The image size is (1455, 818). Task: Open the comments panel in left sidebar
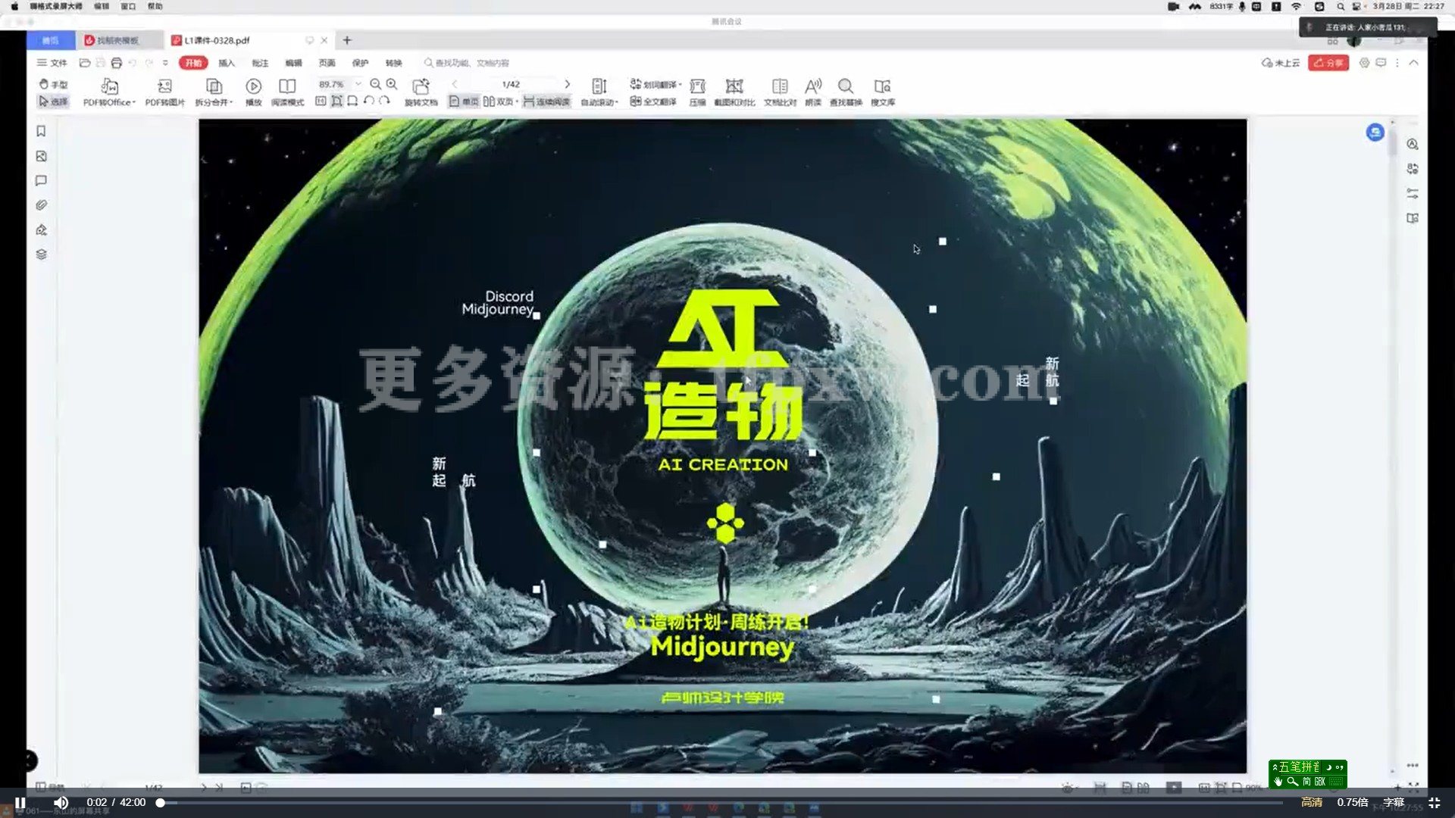pos(41,180)
